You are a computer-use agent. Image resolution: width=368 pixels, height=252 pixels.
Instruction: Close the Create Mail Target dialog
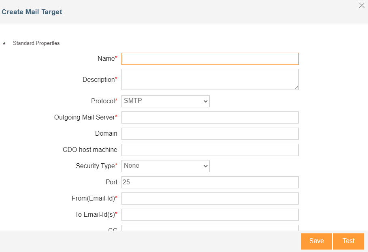click(x=362, y=6)
